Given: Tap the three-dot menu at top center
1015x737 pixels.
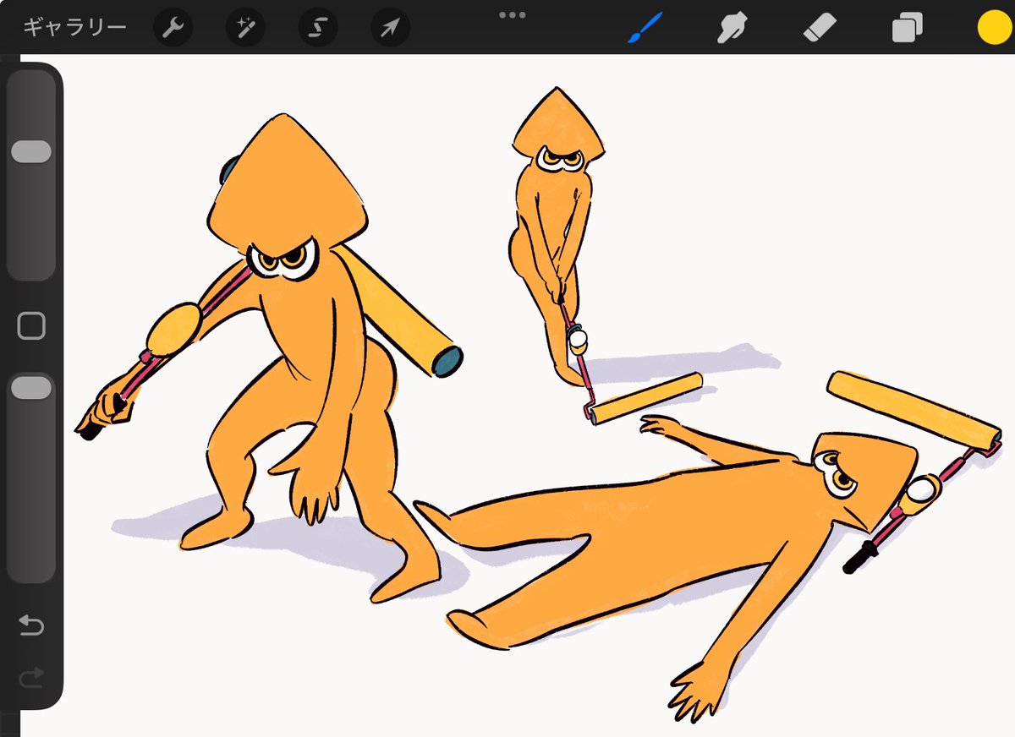Looking at the screenshot, I should coord(513,14).
